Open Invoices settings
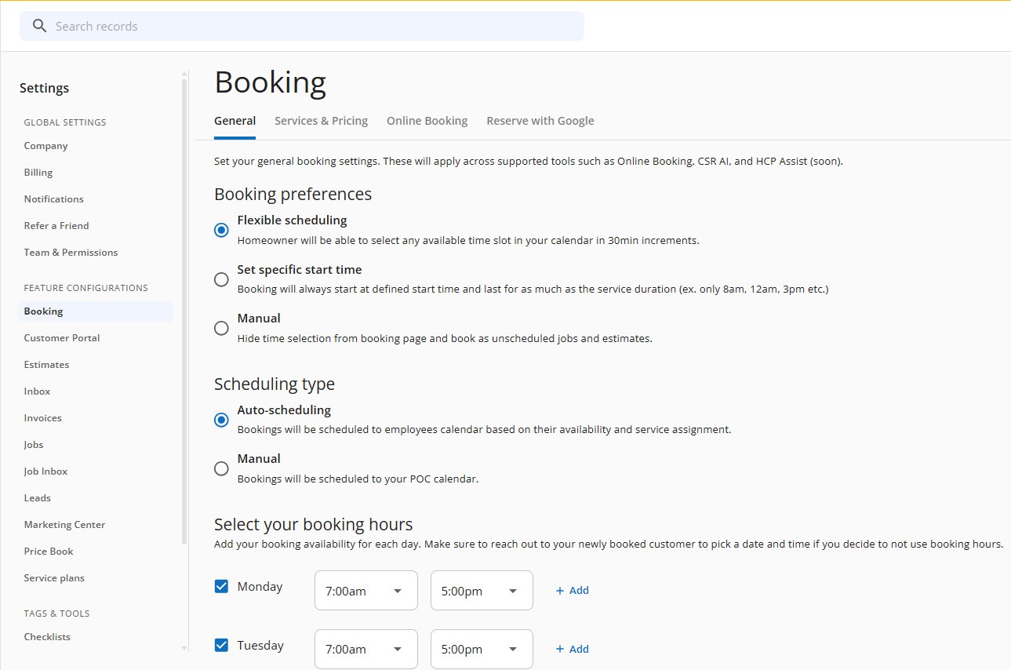Image resolution: width=1011 pixels, height=670 pixels. (x=42, y=418)
